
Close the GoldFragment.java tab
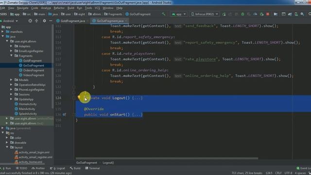(87, 21)
